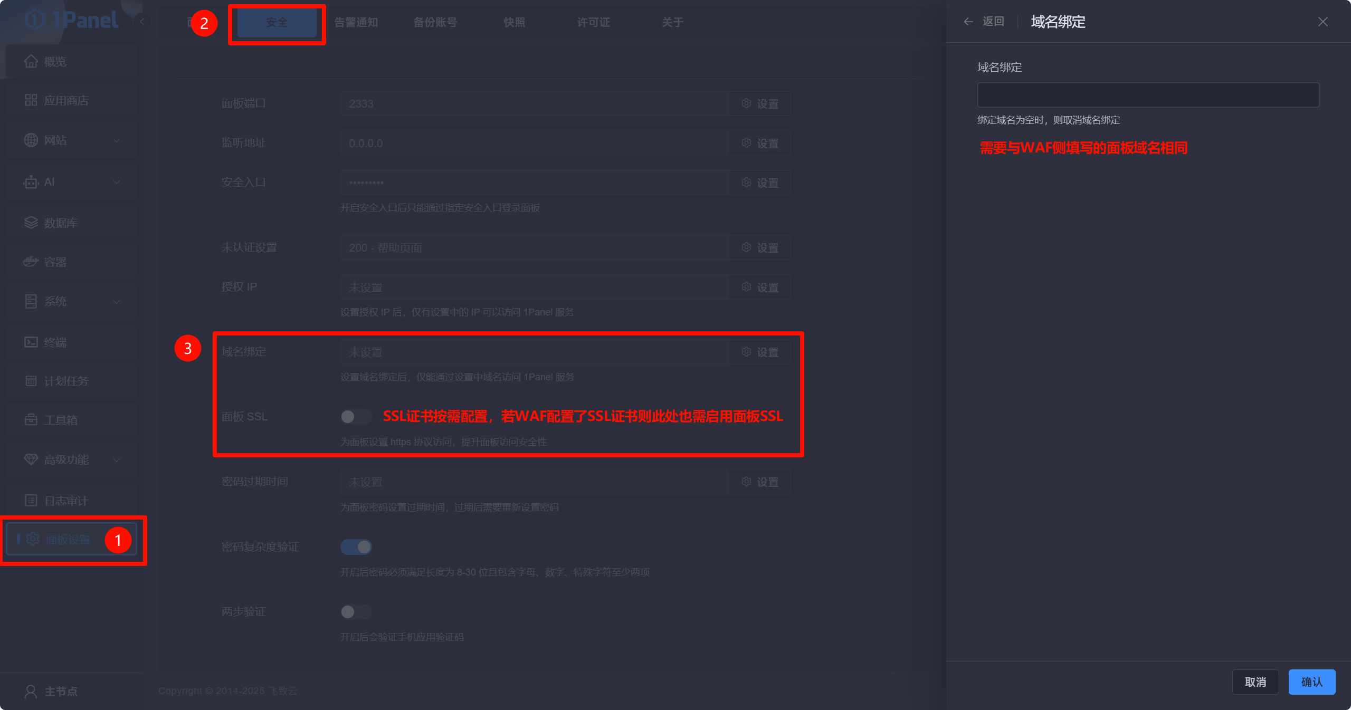Expand the 高级功能 sidebar submenu
Image resolution: width=1351 pixels, height=710 pixels.
[x=117, y=459]
